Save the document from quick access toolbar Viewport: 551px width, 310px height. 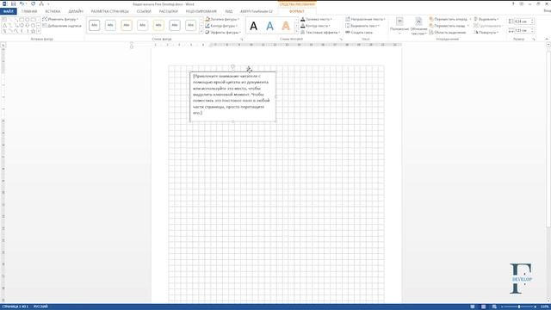pyautogui.click(x=13, y=3)
